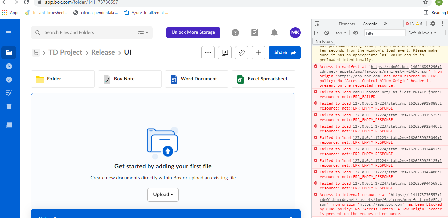Click the plus New item button
Screen dimensions: 448x218
[259, 53]
